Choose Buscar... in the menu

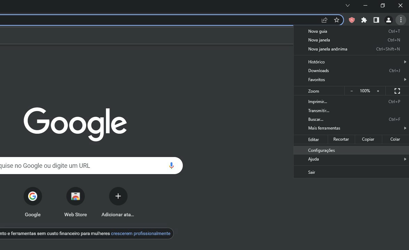click(x=351, y=119)
